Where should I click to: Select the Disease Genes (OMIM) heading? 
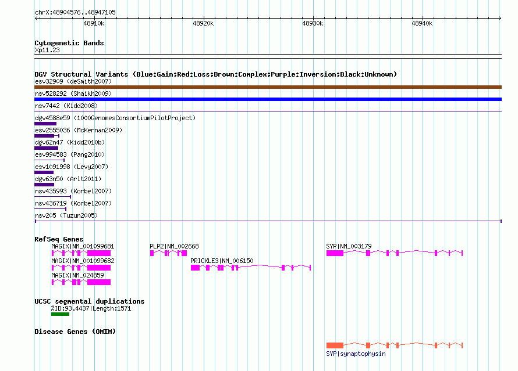(x=75, y=332)
